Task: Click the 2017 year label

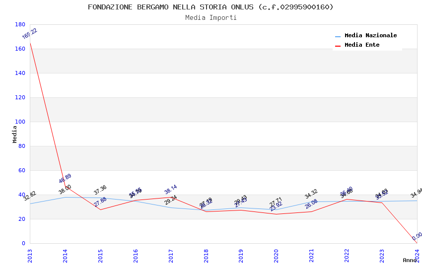Action: point(171,256)
